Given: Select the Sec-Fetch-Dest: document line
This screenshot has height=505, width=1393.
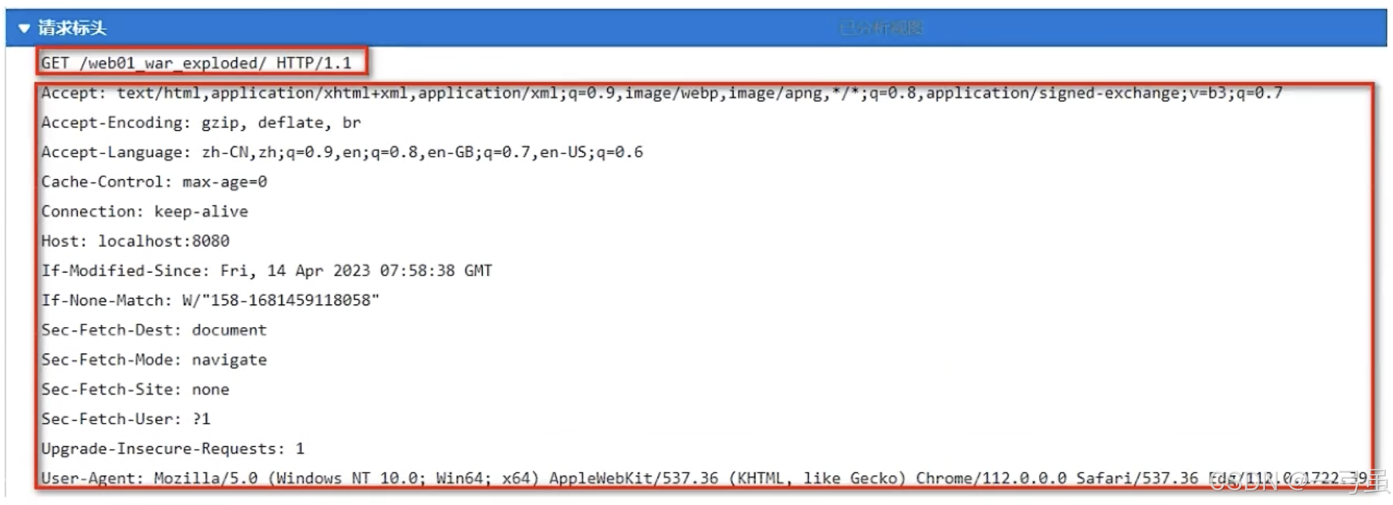Looking at the screenshot, I should (154, 330).
